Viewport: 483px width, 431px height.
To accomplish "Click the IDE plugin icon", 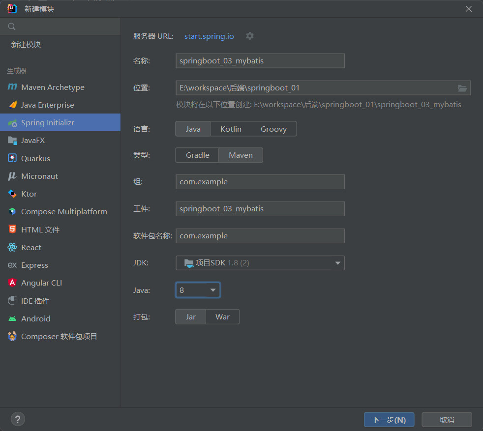I will 12,300.
